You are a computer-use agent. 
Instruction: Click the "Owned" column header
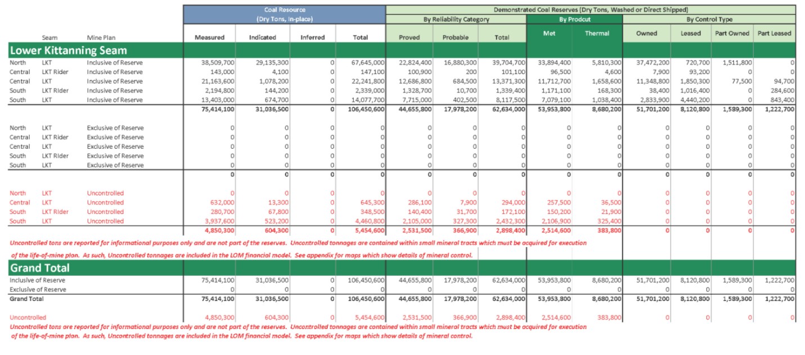coord(646,33)
